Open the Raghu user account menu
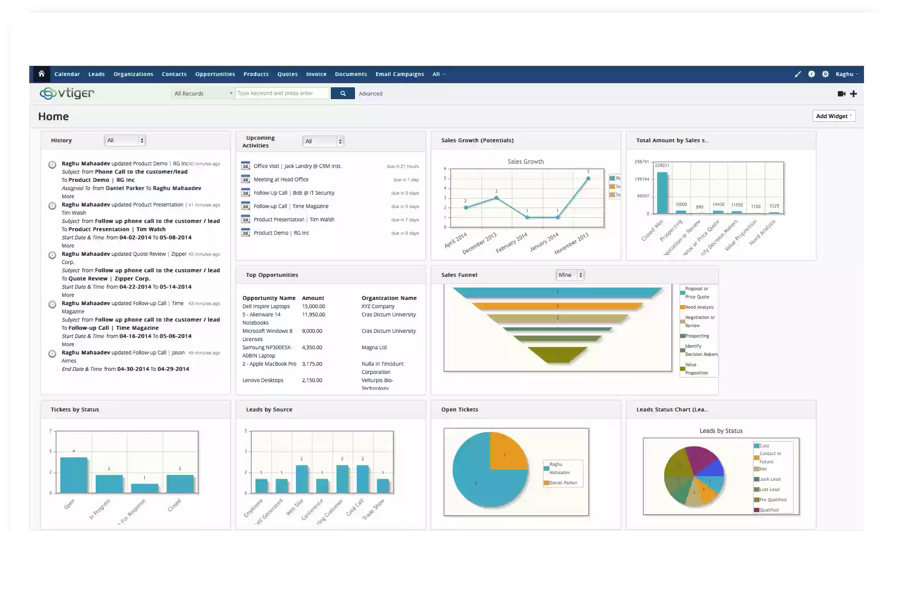 (x=845, y=74)
